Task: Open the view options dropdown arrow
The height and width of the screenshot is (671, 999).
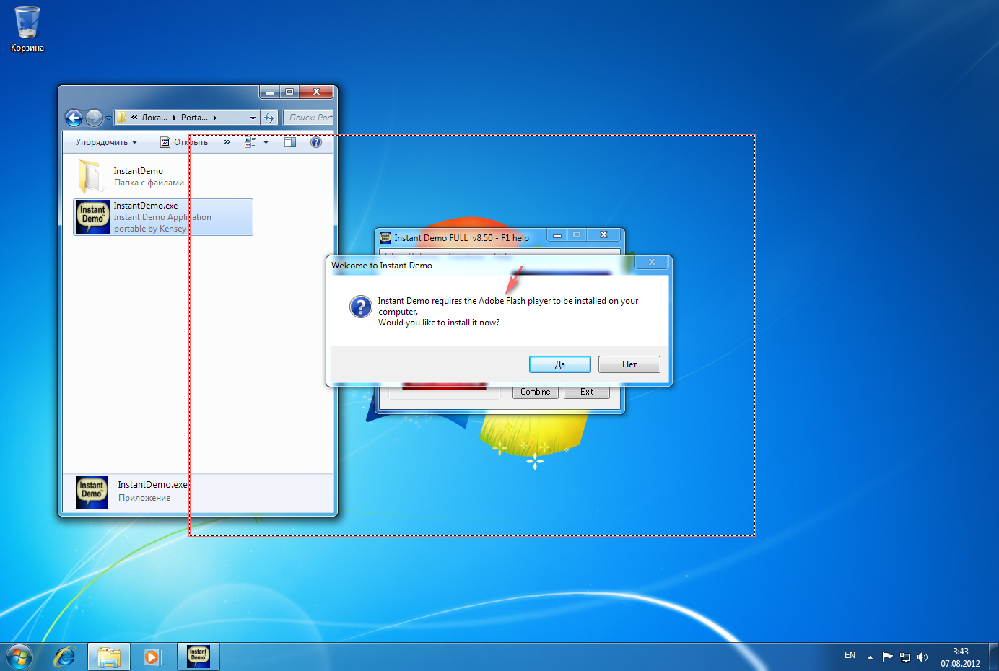Action: 266,142
